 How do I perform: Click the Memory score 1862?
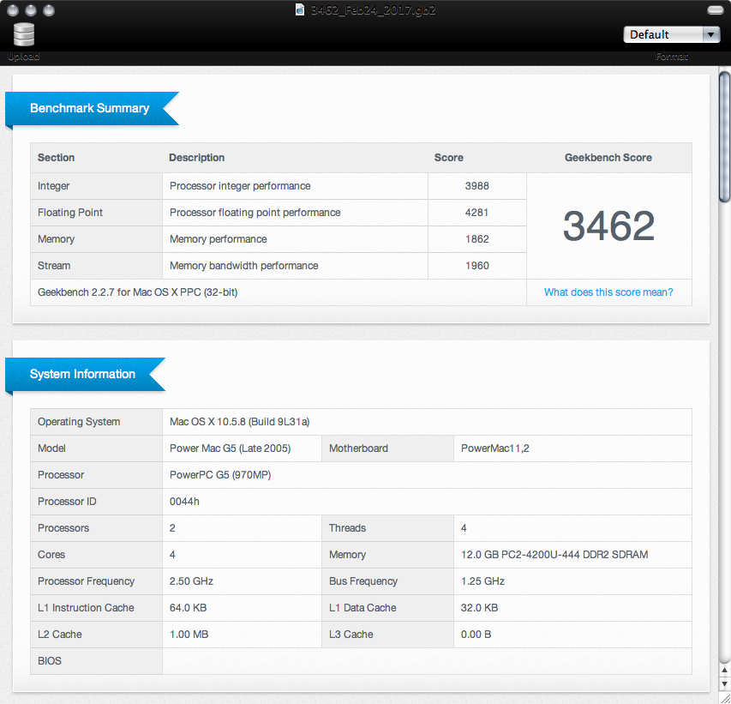tap(477, 239)
